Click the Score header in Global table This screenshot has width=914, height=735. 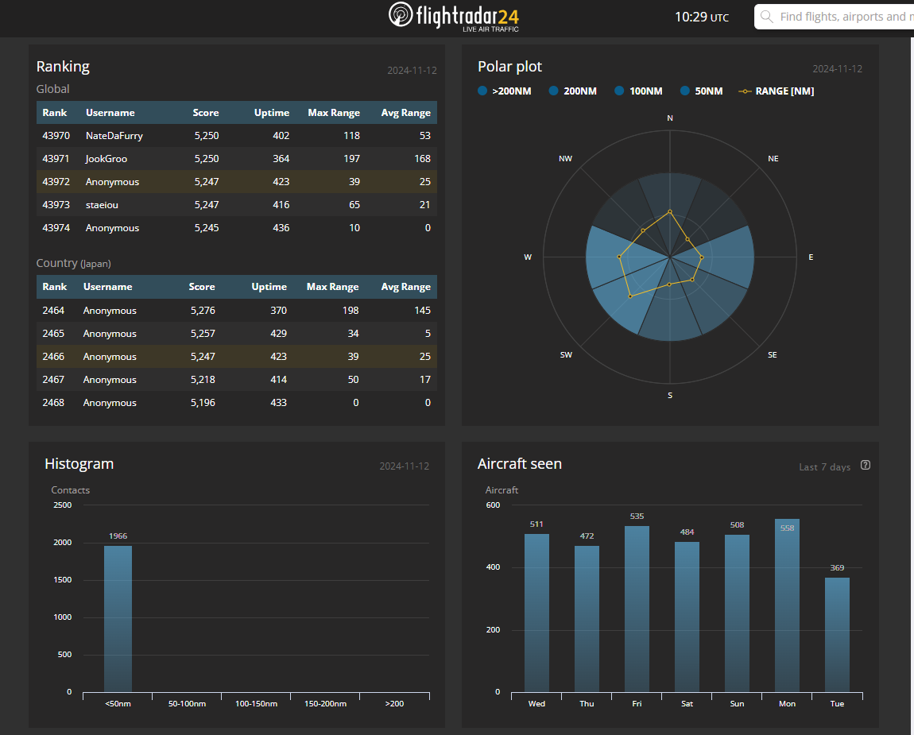[x=206, y=113]
